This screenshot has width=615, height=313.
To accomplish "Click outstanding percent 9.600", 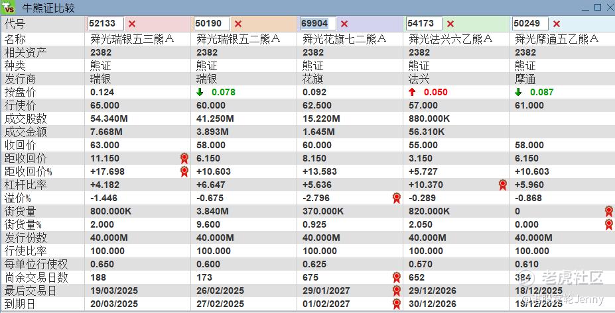I will pos(208,224).
